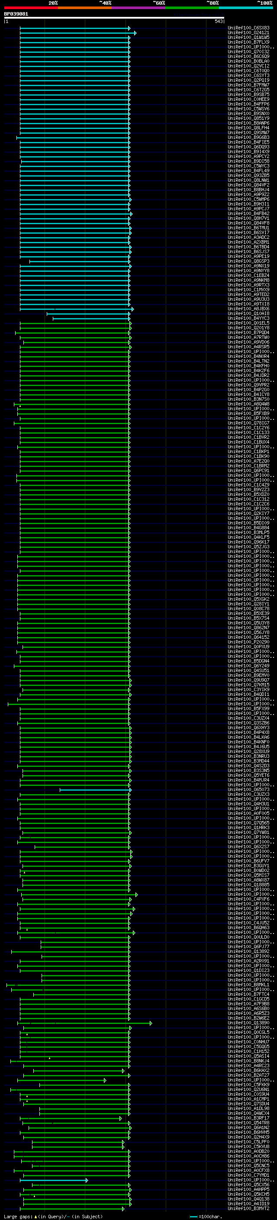Select label UniRef100_B4YYC3

pos(248,318)
